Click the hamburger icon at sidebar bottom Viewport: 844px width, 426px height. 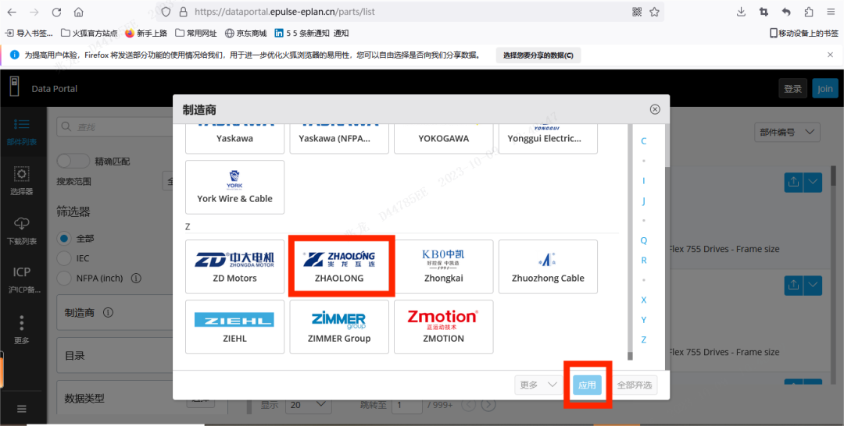22,409
